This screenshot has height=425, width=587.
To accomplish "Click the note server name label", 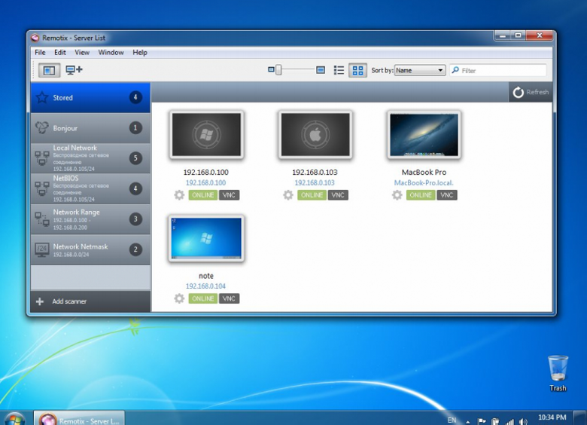I will [x=206, y=276].
